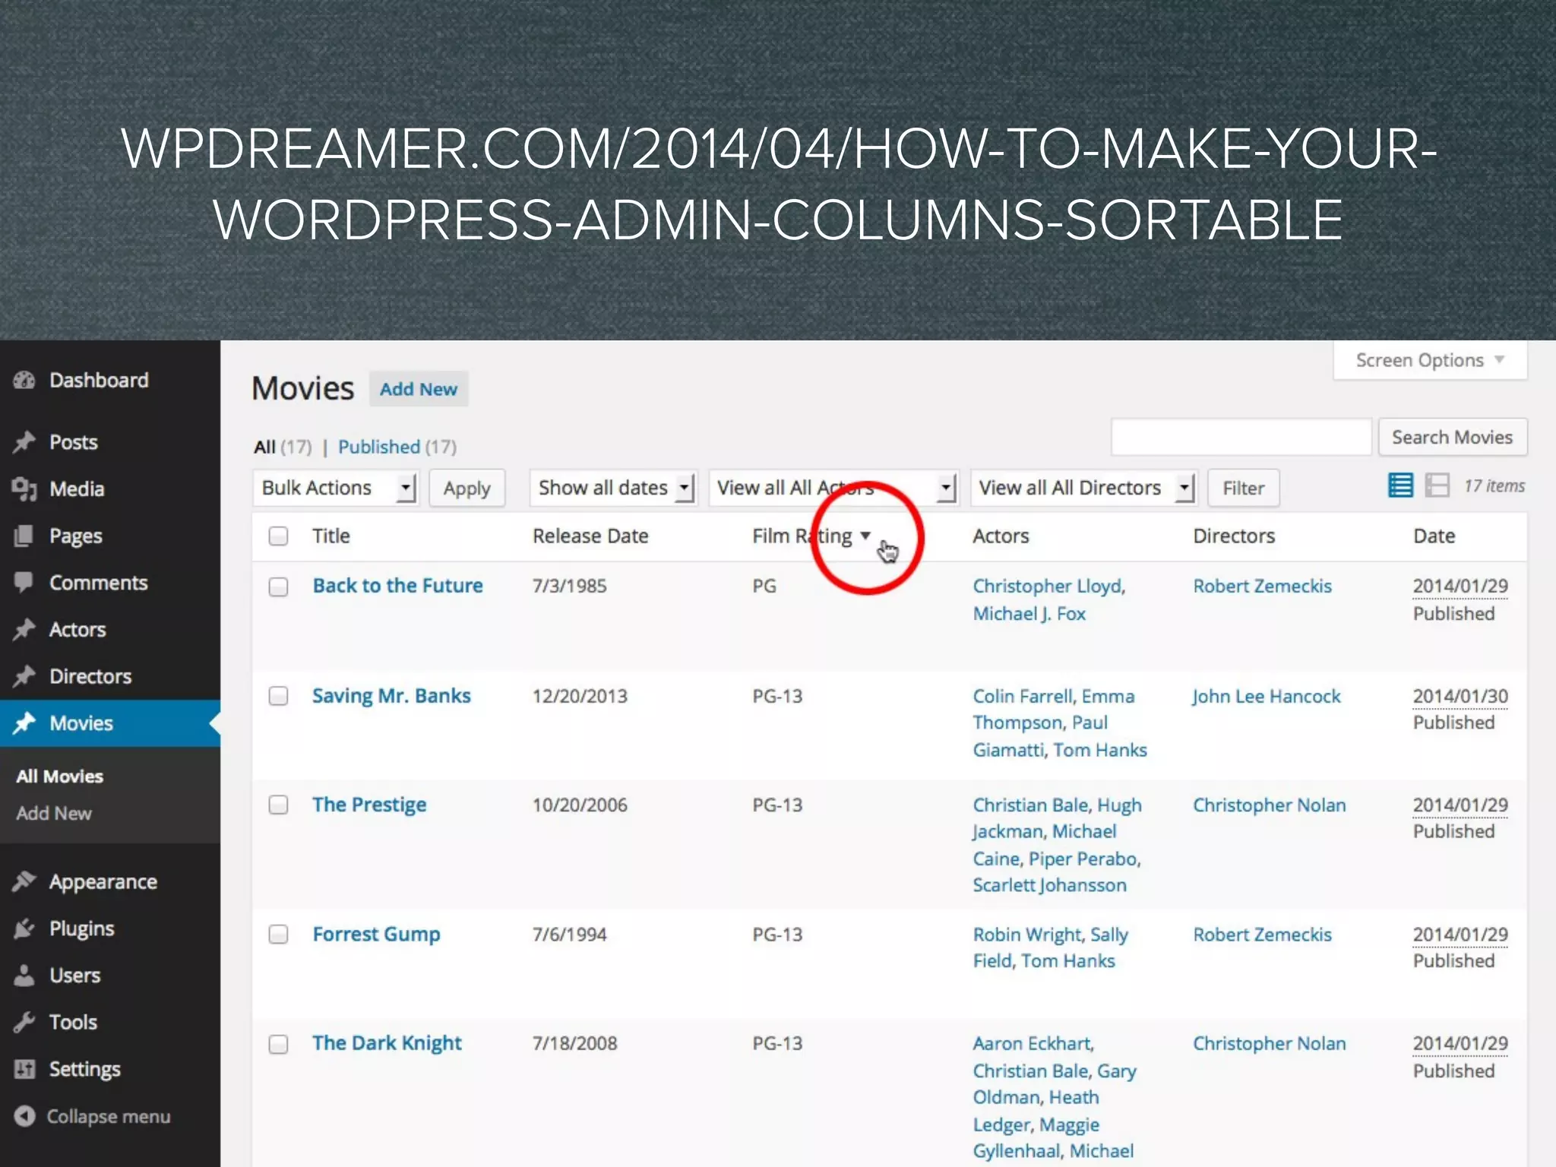Click Christopher Nolan in The Prestige row

click(x=1270, y=805)
